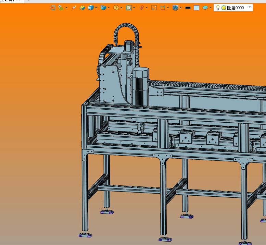Open the orange wireframe icon's dropdown arrow

click(x=121, y=8)
